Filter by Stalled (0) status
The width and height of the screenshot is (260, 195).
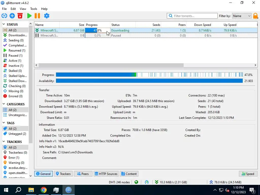pyautogui.click(x=15, y=71)
